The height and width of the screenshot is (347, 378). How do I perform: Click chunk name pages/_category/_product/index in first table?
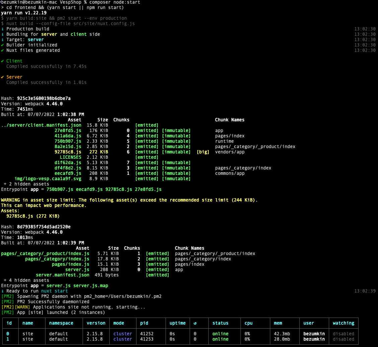[x=255, y=146]
